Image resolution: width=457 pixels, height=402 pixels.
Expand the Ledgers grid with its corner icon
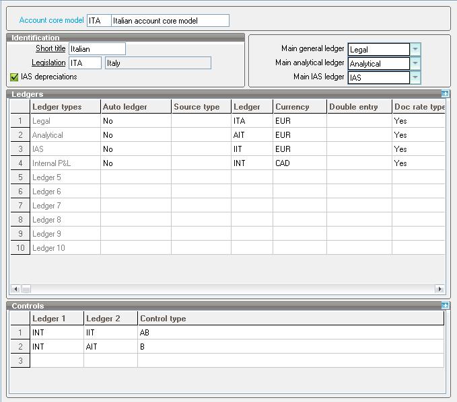(x=445, y=93)
